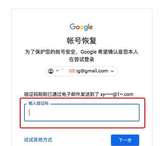Click the Google logo at top

click(81, 27)
